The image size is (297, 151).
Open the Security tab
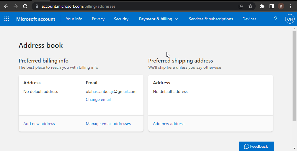(x=121, y=19)
